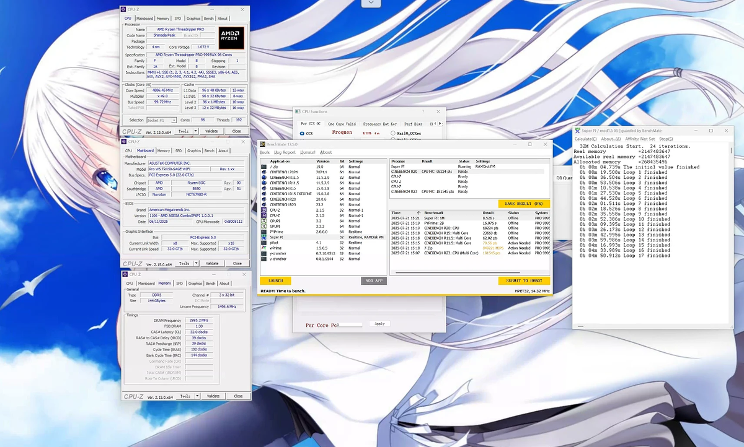Select the 7-Zip result row in history
This screenshot has width=744, height=447.
(471, 248)
